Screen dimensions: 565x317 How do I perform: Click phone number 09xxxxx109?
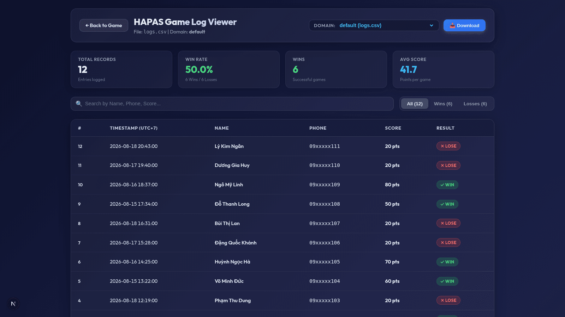[x=325, y=185]
